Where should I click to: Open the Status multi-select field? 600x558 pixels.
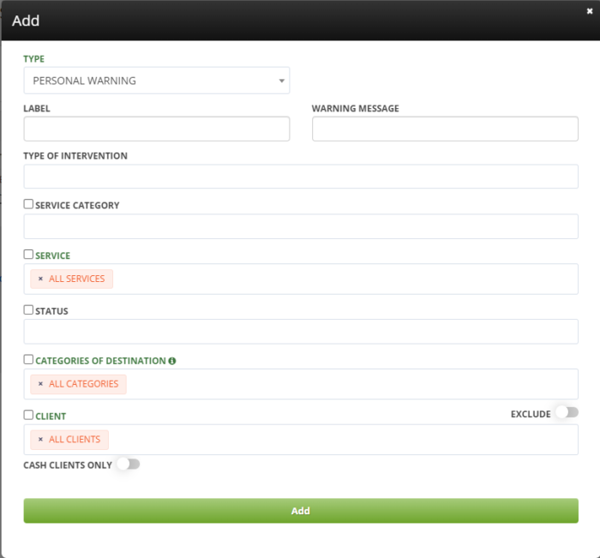(x=300, y=332)
